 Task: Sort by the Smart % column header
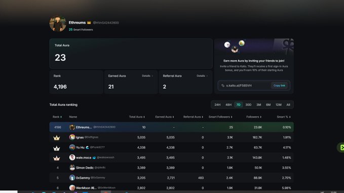pos(284,117)
